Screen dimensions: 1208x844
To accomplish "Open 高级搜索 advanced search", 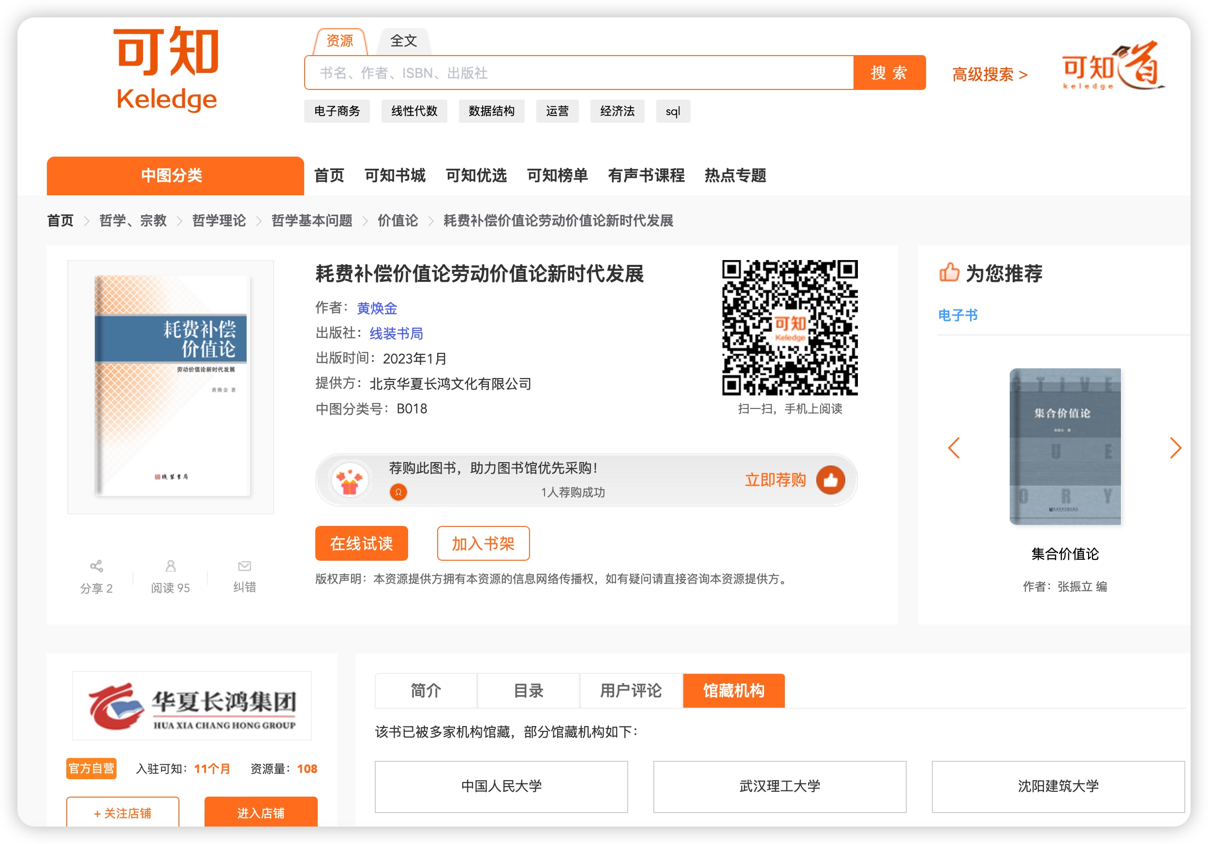I will pos(989,74).
